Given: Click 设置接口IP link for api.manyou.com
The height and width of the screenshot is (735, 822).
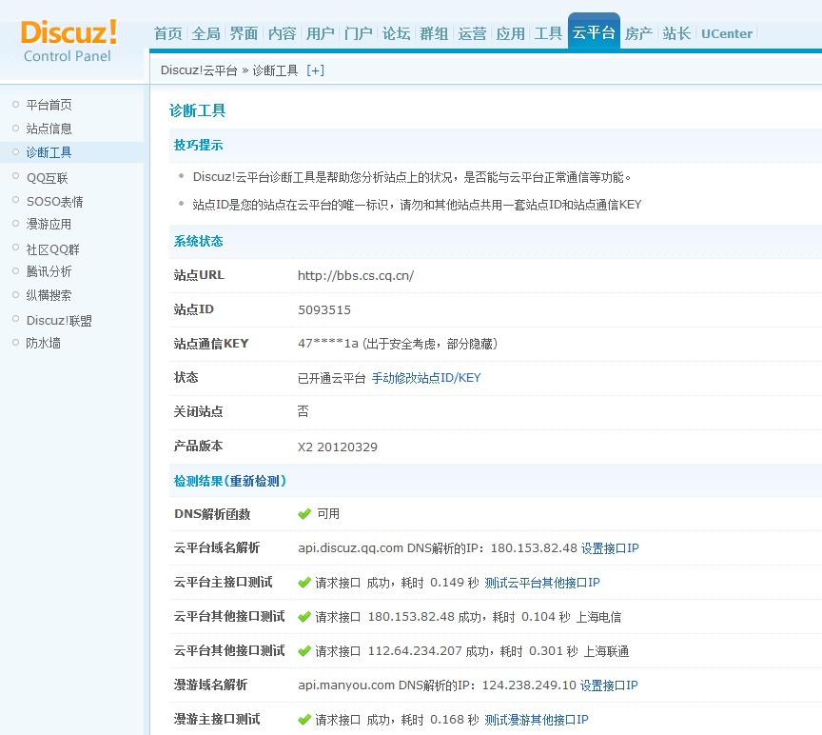Looking at the screenshot, I should pyautogui.click(x=609, y=685).
